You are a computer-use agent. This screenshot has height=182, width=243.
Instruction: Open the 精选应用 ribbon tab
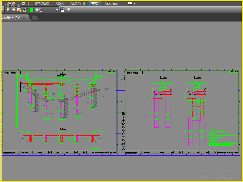[x=78, y=3]
